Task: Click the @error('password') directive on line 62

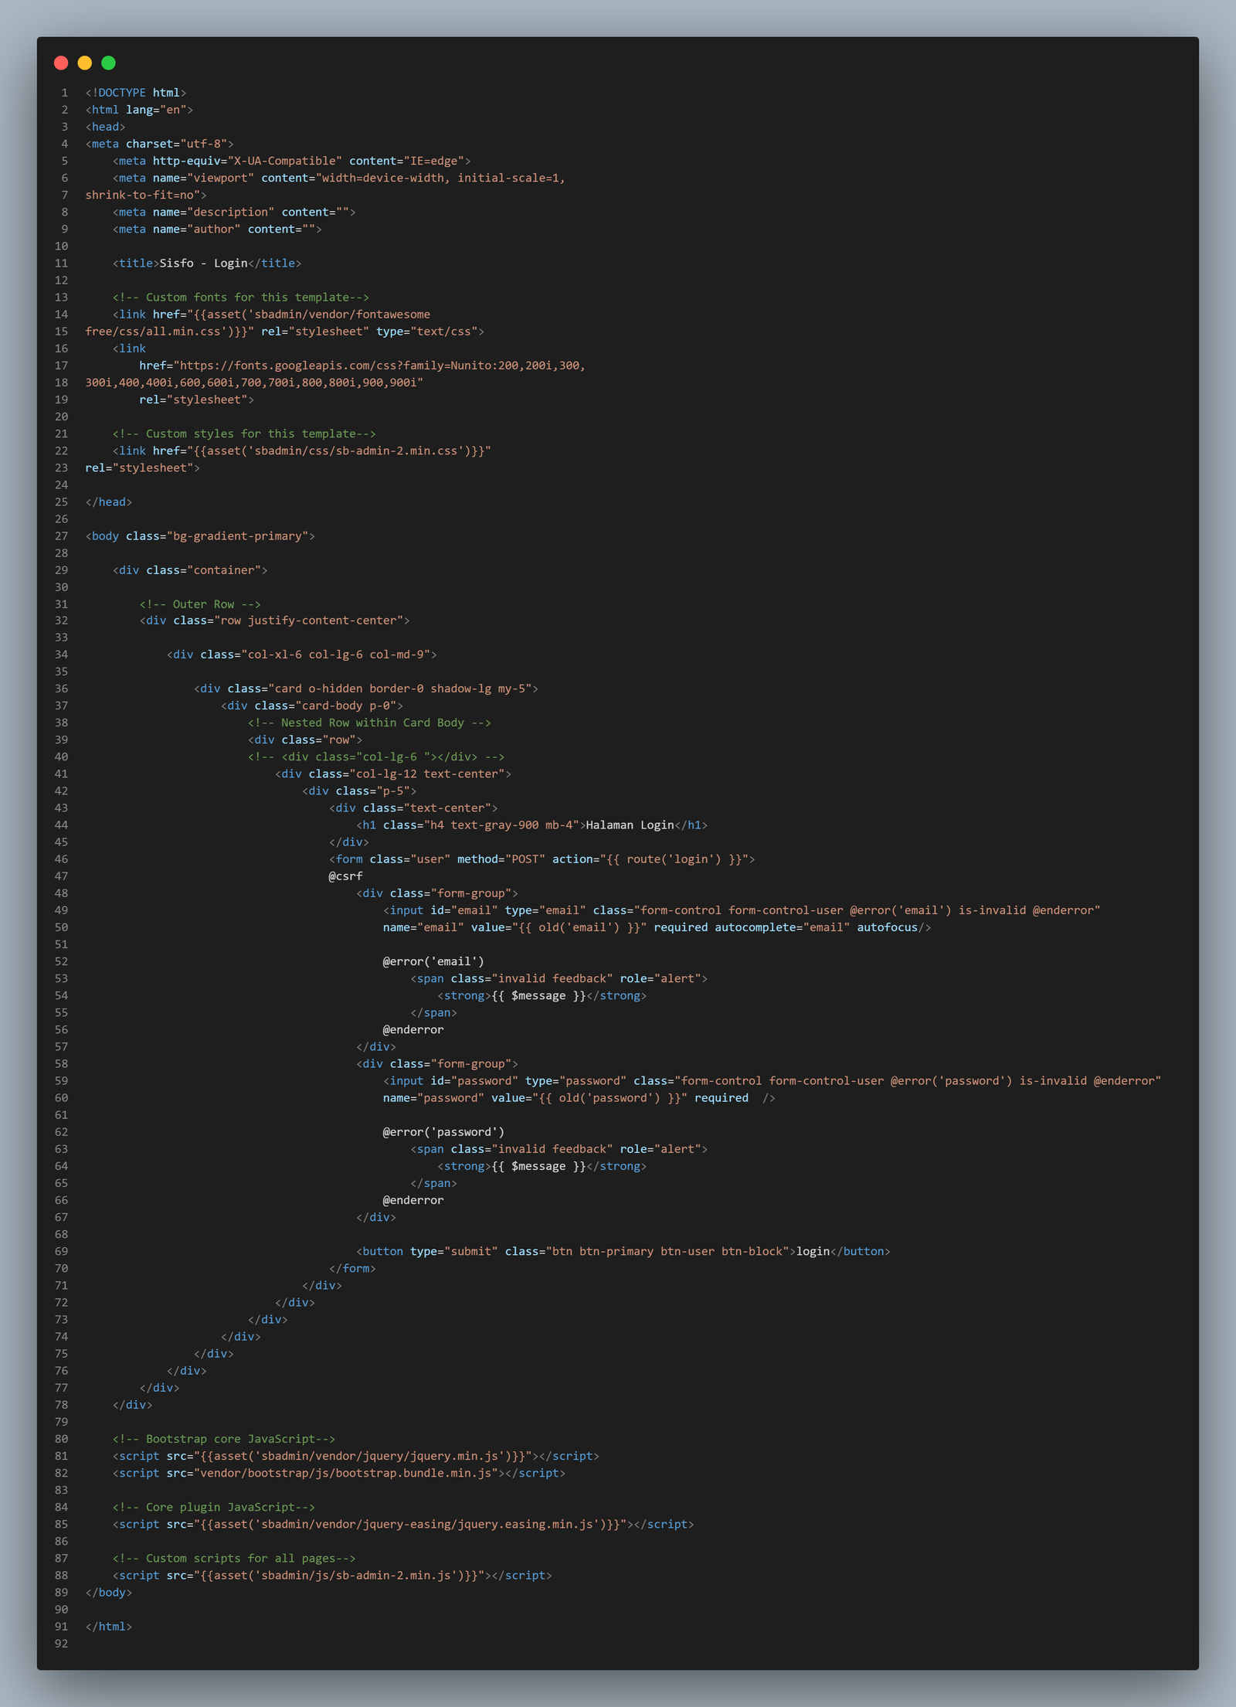Action: pyautogui.click(x=444, y=1131)
